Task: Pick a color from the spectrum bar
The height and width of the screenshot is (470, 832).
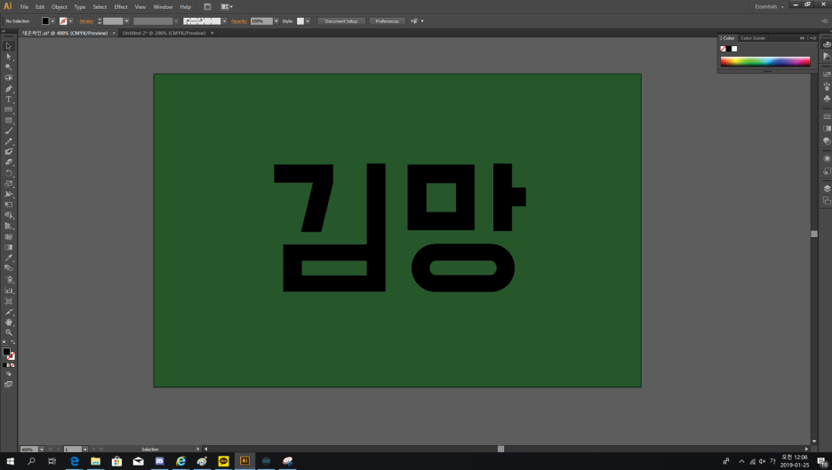Action: point(764,61)
